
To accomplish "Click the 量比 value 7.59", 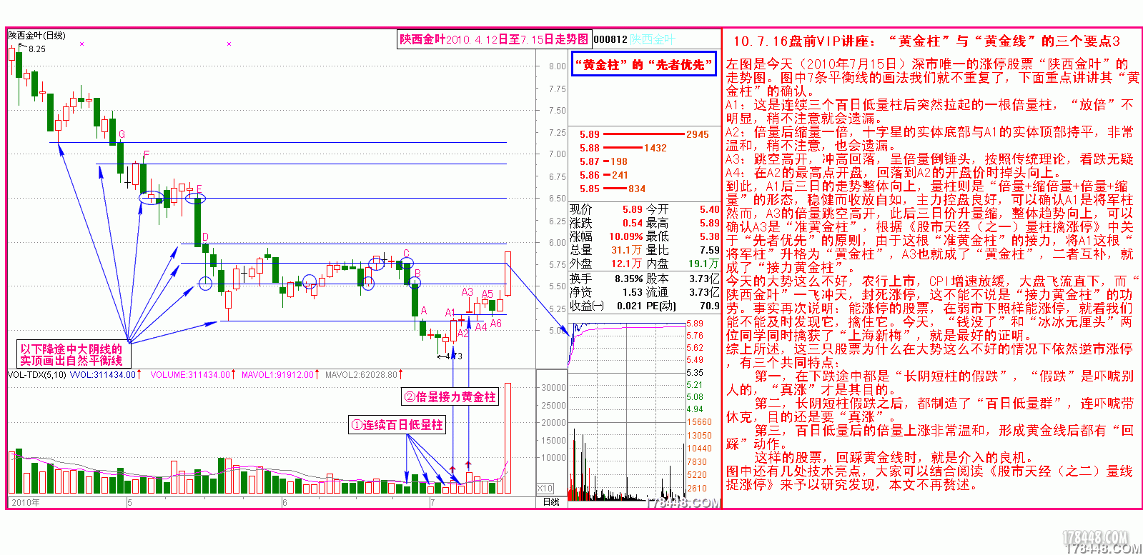I will point(709,250).
